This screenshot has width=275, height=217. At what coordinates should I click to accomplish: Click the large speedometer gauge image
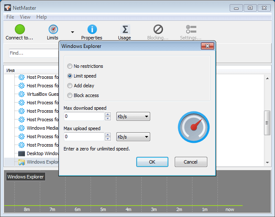point(194,127)
